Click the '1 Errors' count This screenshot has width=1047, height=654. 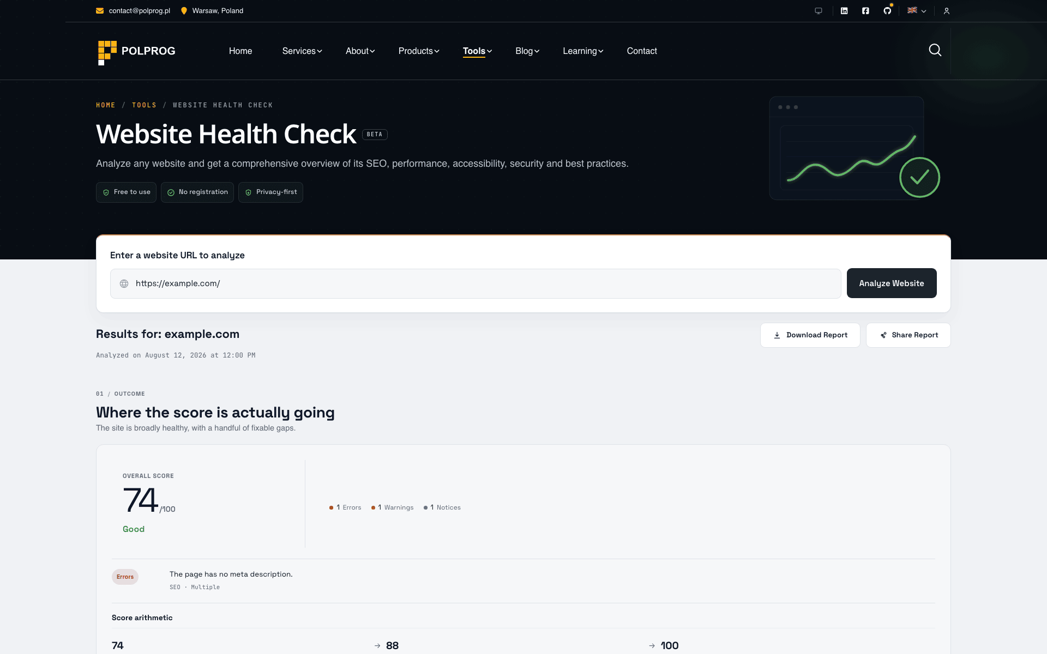[x=345, y=507]
